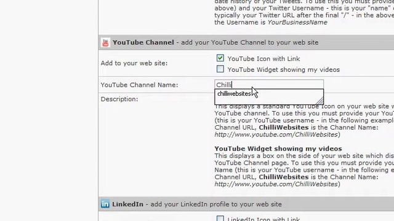
Task: Click the LinkedIn section header title
Action: click(127, 204)
